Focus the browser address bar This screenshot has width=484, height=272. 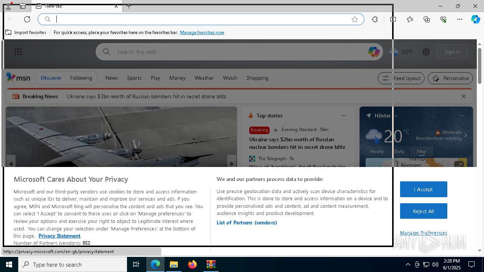[x=201, y=19]
